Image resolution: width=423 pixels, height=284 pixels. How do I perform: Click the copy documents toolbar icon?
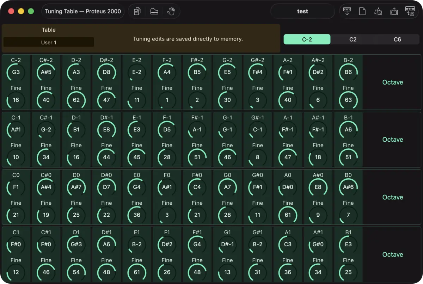point(137,11)
